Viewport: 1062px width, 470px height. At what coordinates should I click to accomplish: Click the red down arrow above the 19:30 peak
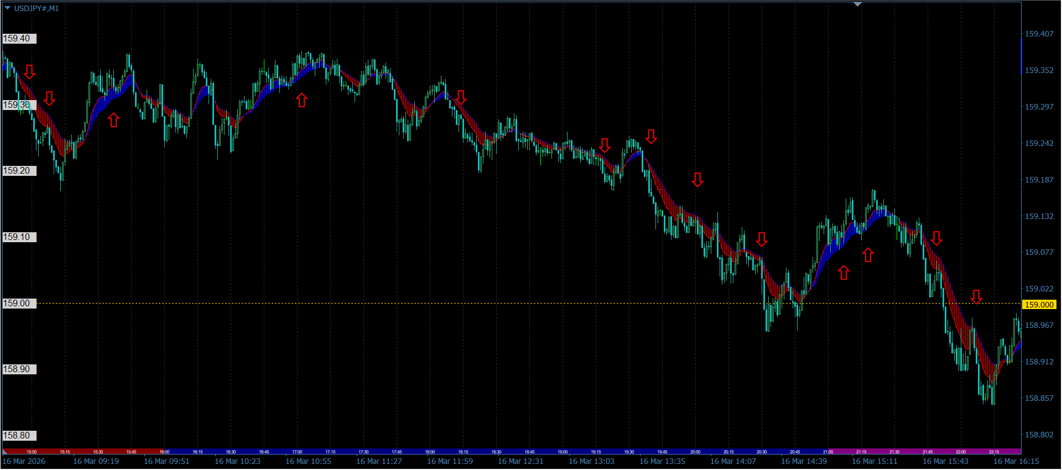click(x=651, y=137)
